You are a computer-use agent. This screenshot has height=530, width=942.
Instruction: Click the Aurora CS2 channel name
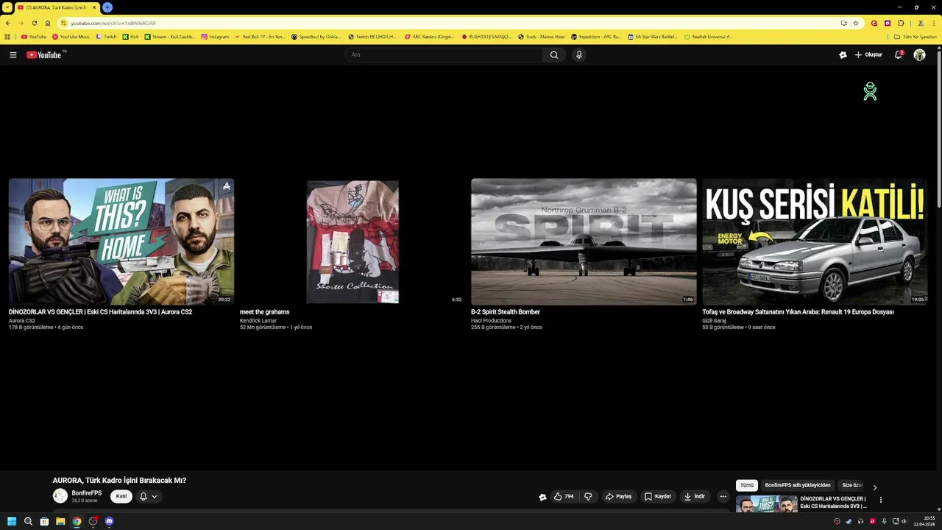click(x=22, y=321)
